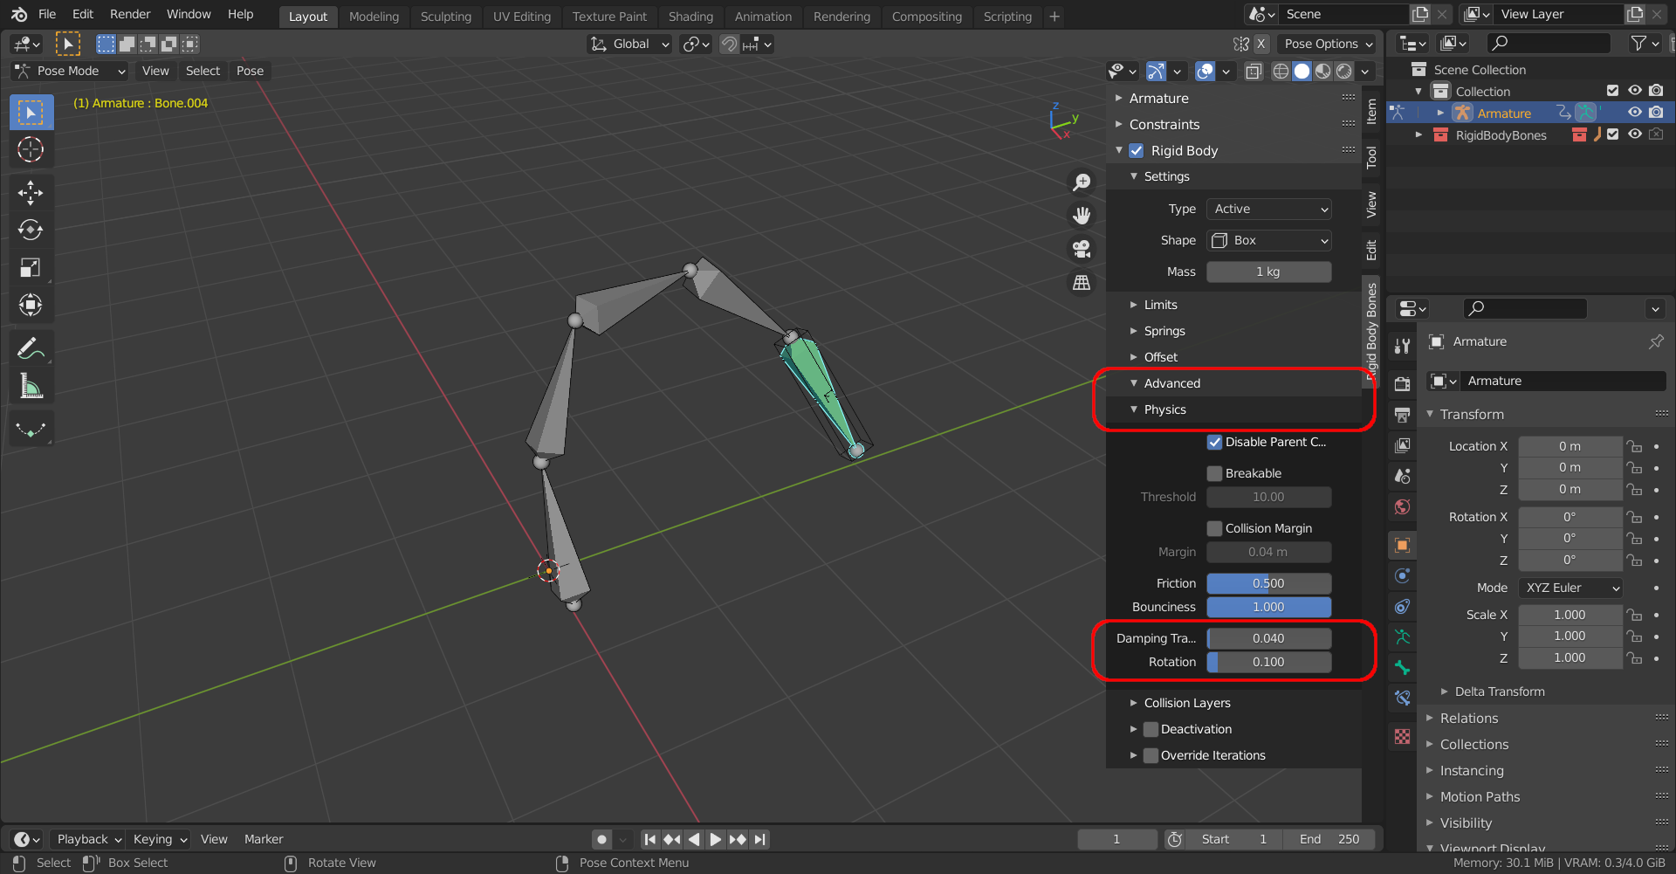Jump to the timeline start frame
This screenshot has height=874, width=1676.
(x=649, y=839)
